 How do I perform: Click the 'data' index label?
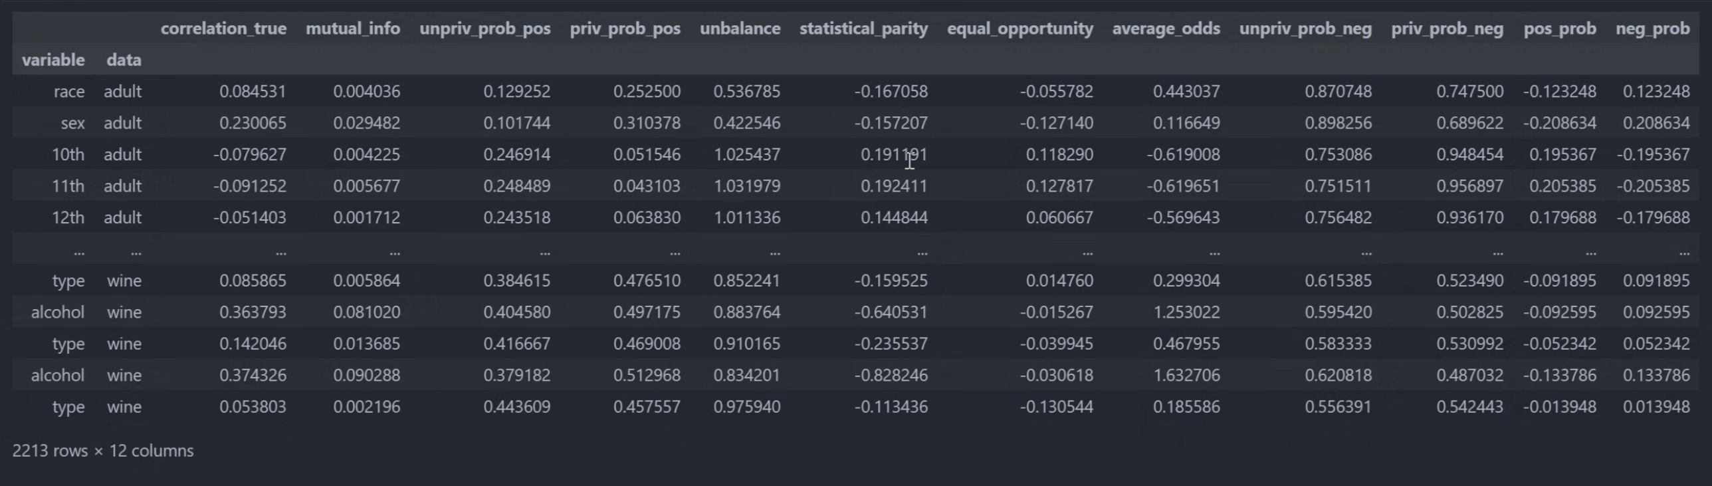click(x=124, y=60)
